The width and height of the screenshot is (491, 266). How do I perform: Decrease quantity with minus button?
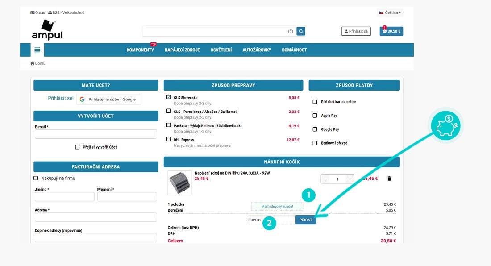click(326, 179)
